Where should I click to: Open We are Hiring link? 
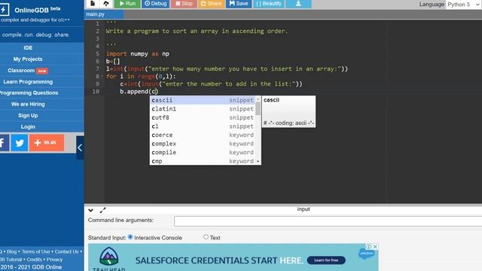click(x=28, y=104)
